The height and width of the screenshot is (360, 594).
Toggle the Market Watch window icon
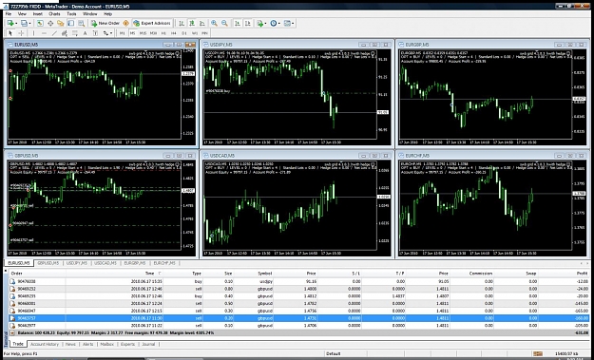pos(40,23)
